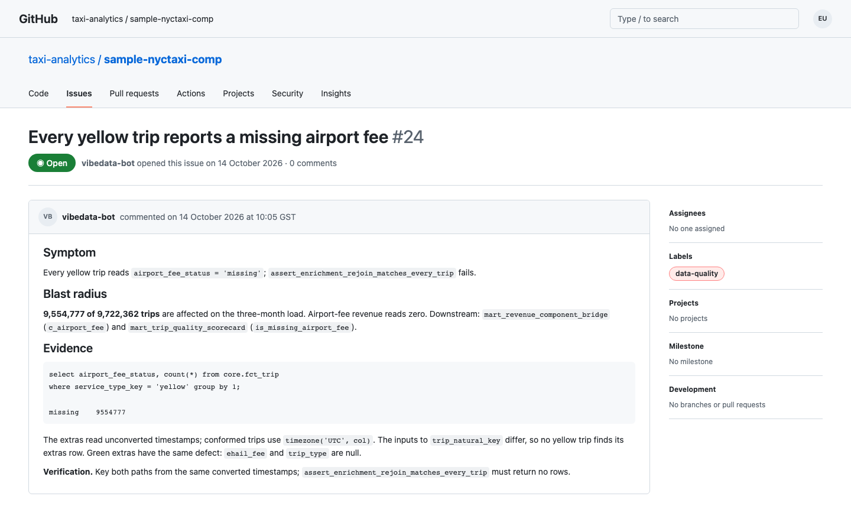Screen dimensions: 851x532
Task: Click code 'c_airport_fee'
Action: [76, 327]
